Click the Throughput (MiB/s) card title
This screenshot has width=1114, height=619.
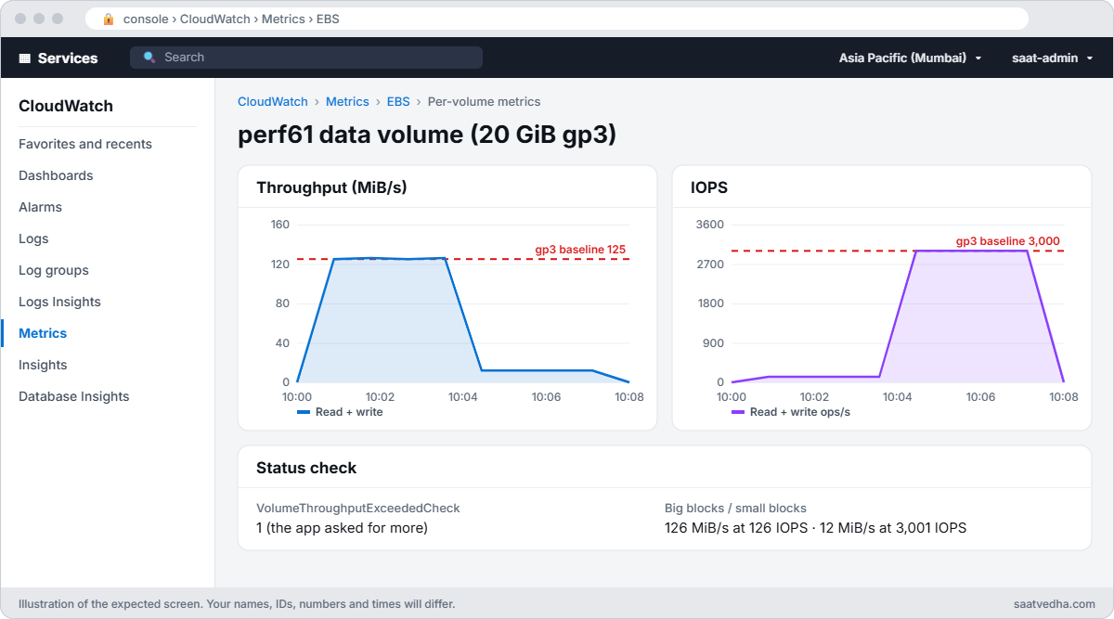(x=331, y=187)
